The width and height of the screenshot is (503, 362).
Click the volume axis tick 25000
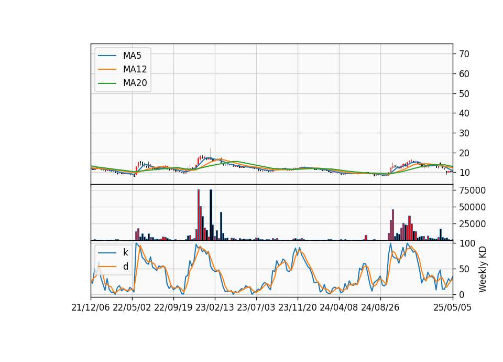(472, 224)
